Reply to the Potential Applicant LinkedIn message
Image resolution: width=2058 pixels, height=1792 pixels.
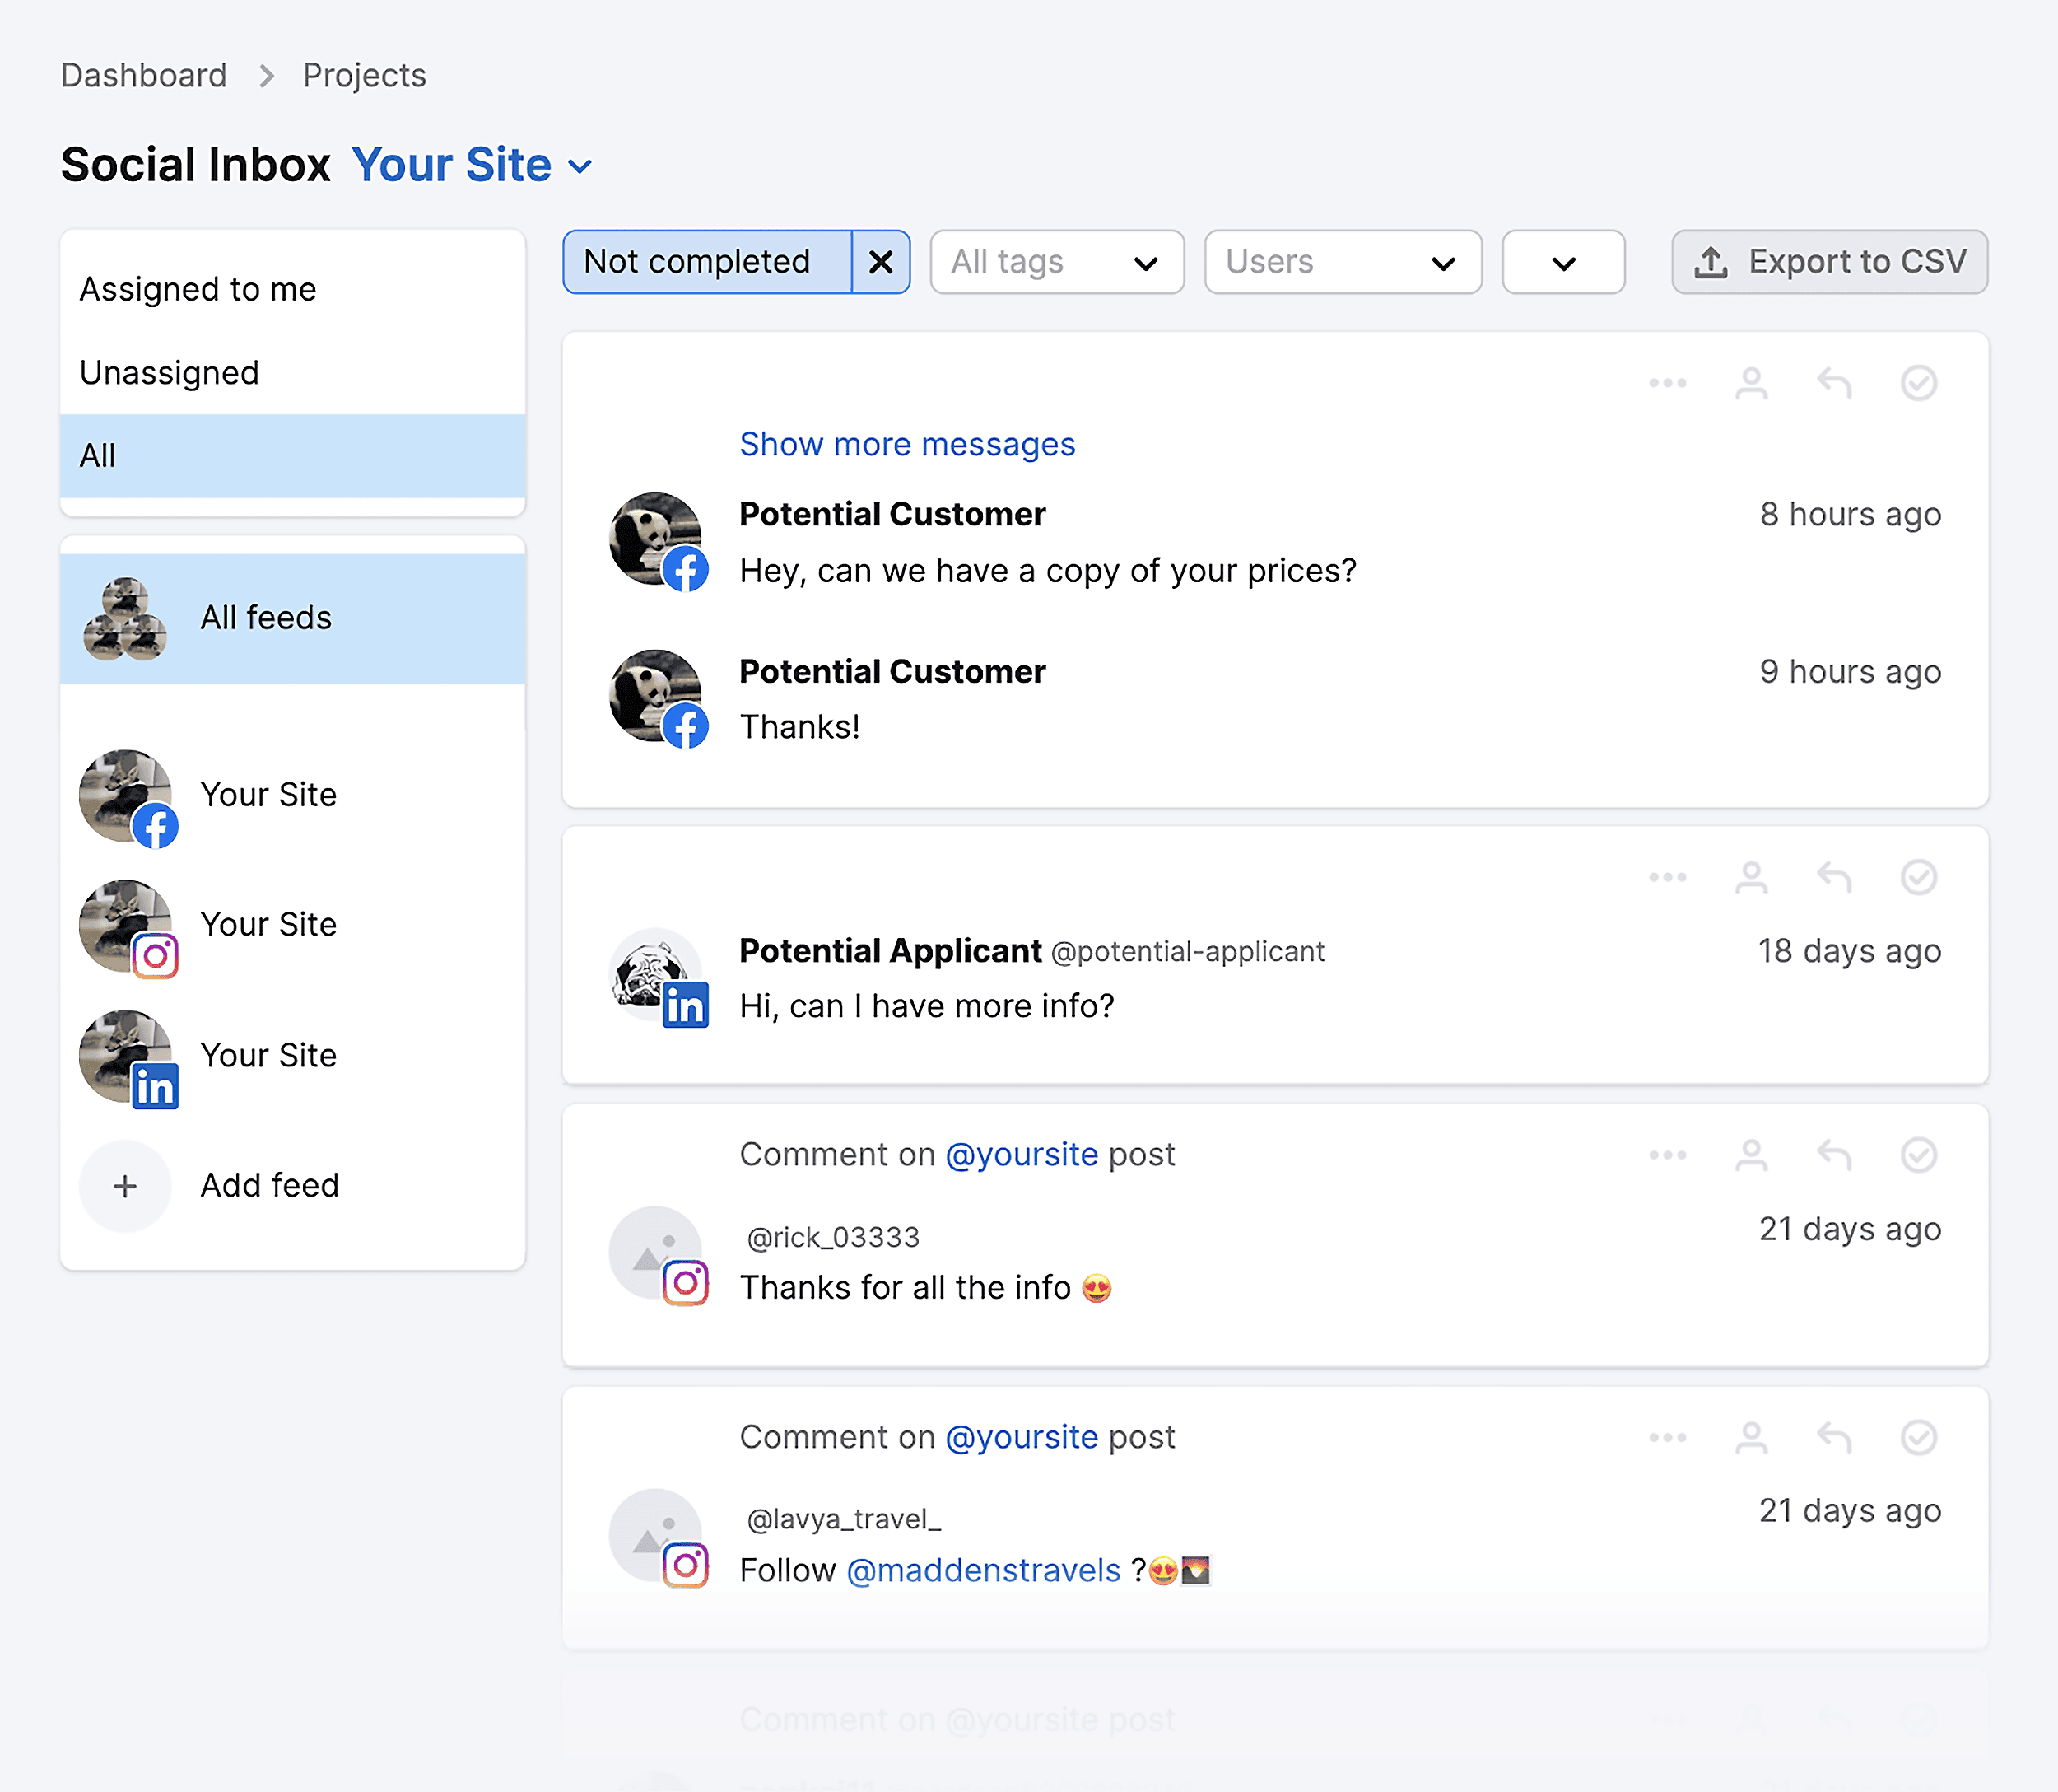[x=1834, y=877]
